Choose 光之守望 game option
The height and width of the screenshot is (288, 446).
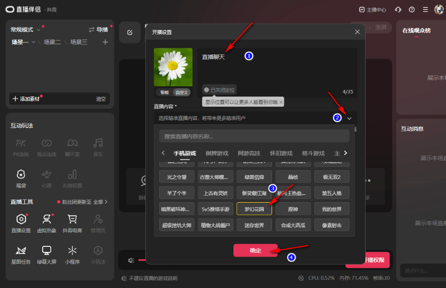click(x=176, y=177)
